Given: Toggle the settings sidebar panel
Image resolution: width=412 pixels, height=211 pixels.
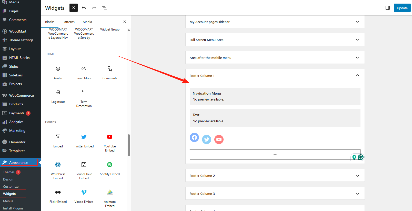Looking at the screenshot, I should (x=388, y=8).
